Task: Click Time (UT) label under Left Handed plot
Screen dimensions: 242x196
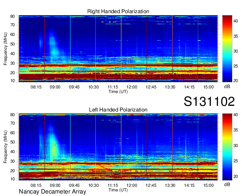Action: pos(118,190)
